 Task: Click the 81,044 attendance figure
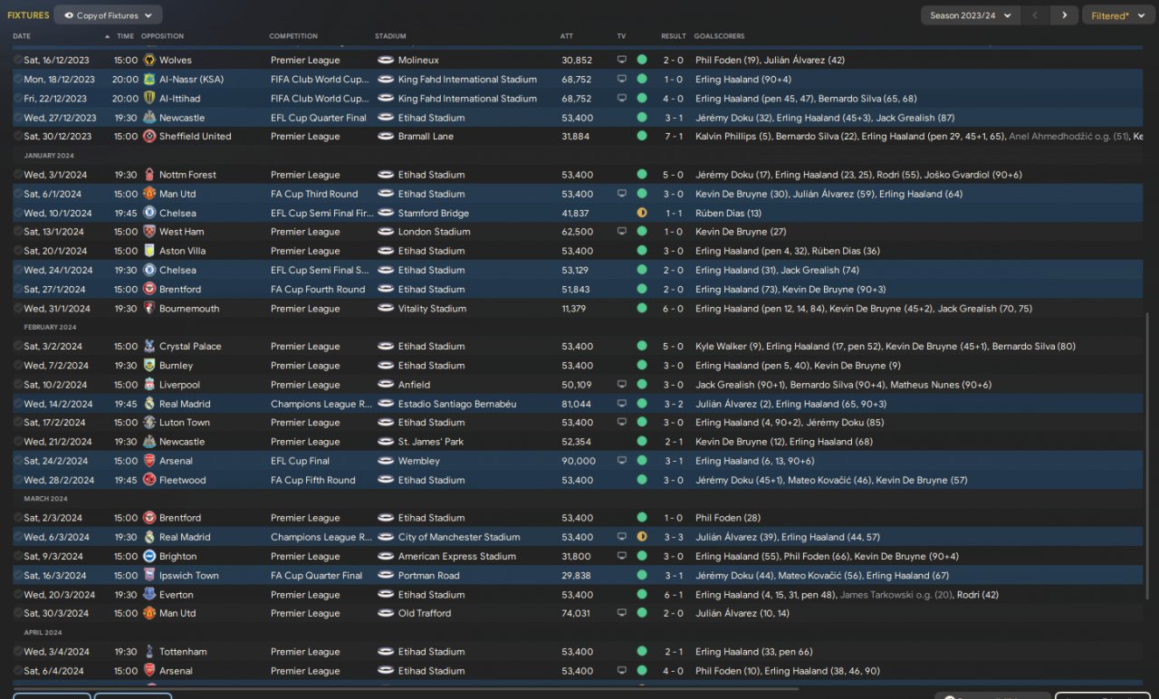click(577, 404)
